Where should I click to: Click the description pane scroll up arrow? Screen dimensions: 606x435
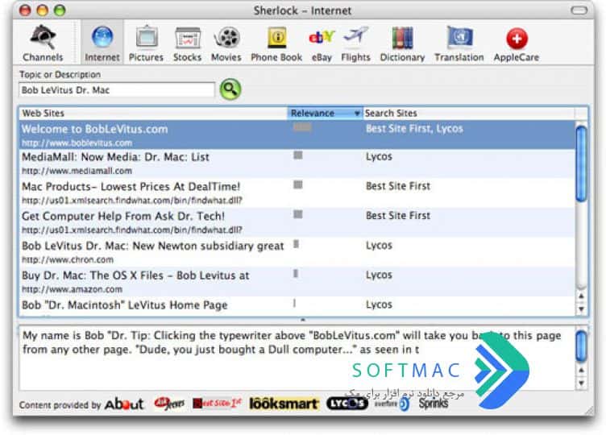click(x=581, y=370)
